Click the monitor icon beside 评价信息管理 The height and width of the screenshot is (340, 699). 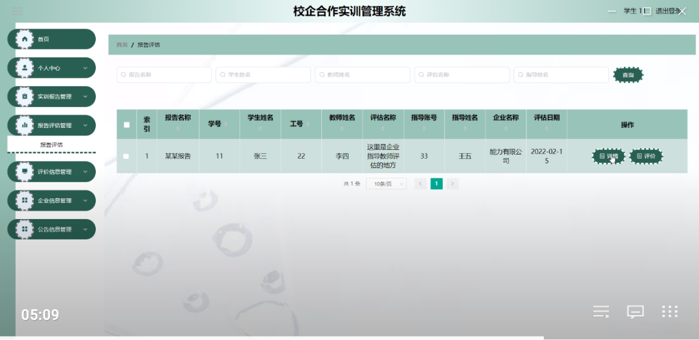click(24, 171)
